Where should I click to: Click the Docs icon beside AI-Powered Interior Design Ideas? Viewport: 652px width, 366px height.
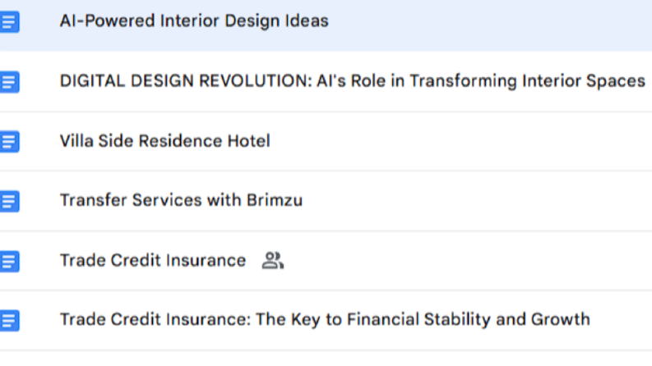click(9, 21)
